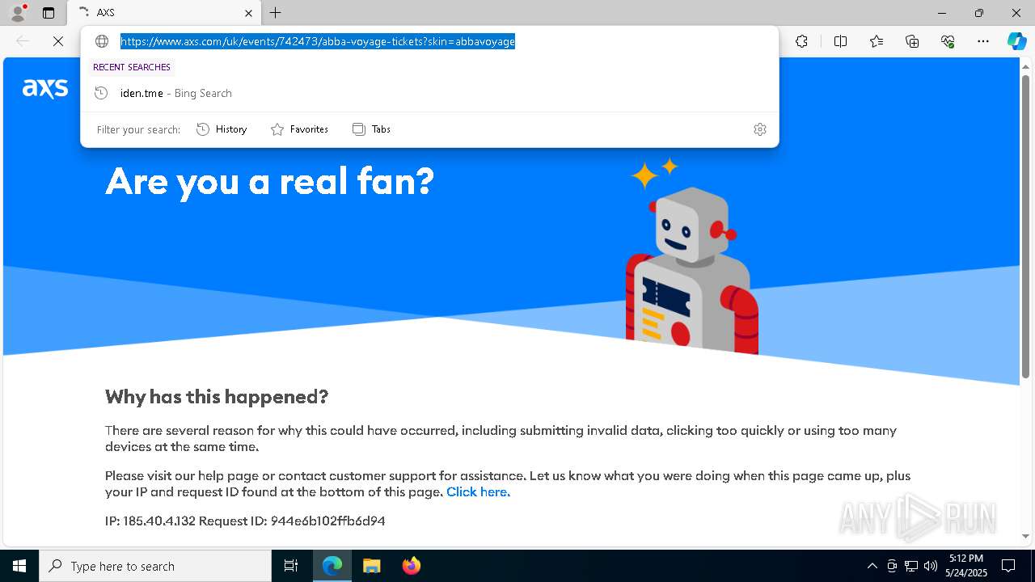Viewport: 1035px width, 582px height.
Task: Open Browser essentials heart icon
Action: [x=948, y=41]
